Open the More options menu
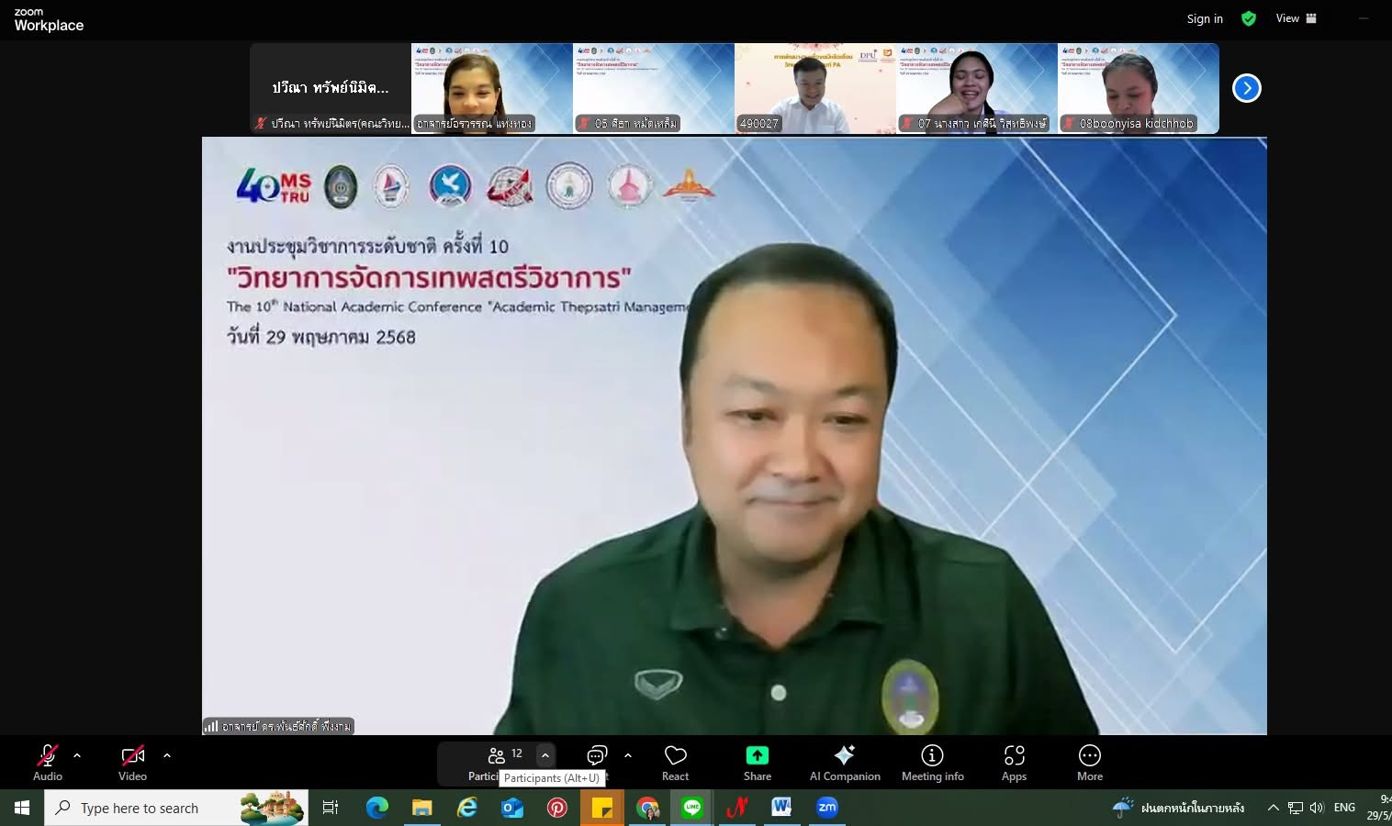Screen dimensions: 1392x826 (1089, 763)
